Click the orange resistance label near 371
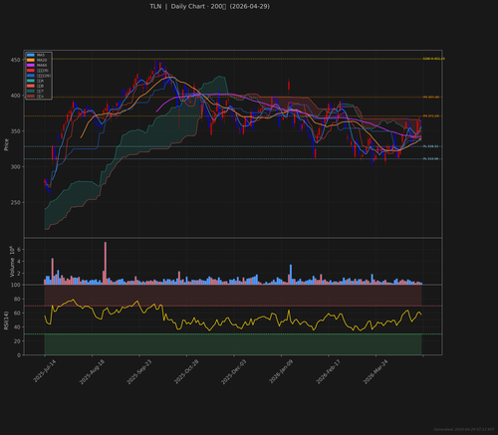498x435 pixels. 431,116
